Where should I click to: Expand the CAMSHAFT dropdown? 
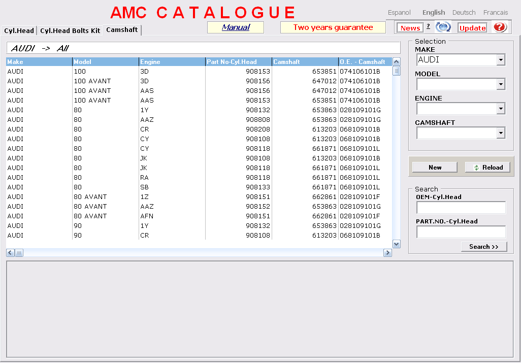click(501, 133)
